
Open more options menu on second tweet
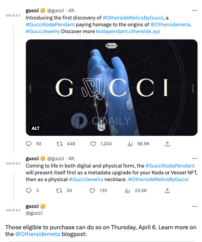click(x=195, y=158)
